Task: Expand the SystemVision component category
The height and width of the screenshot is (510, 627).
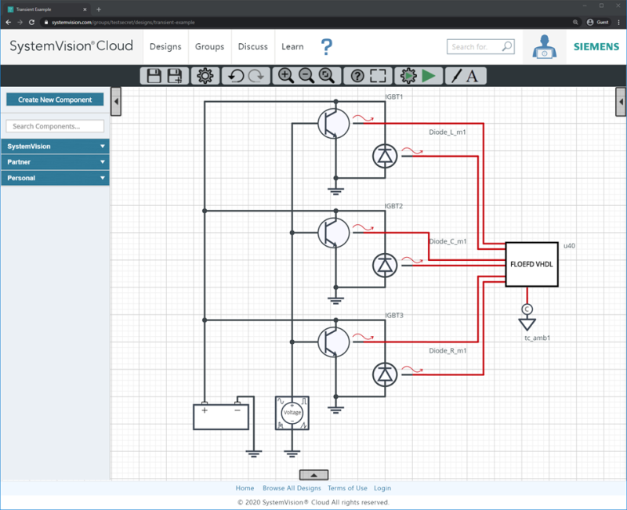Action: pyautogui.click(x=55, y=146)
